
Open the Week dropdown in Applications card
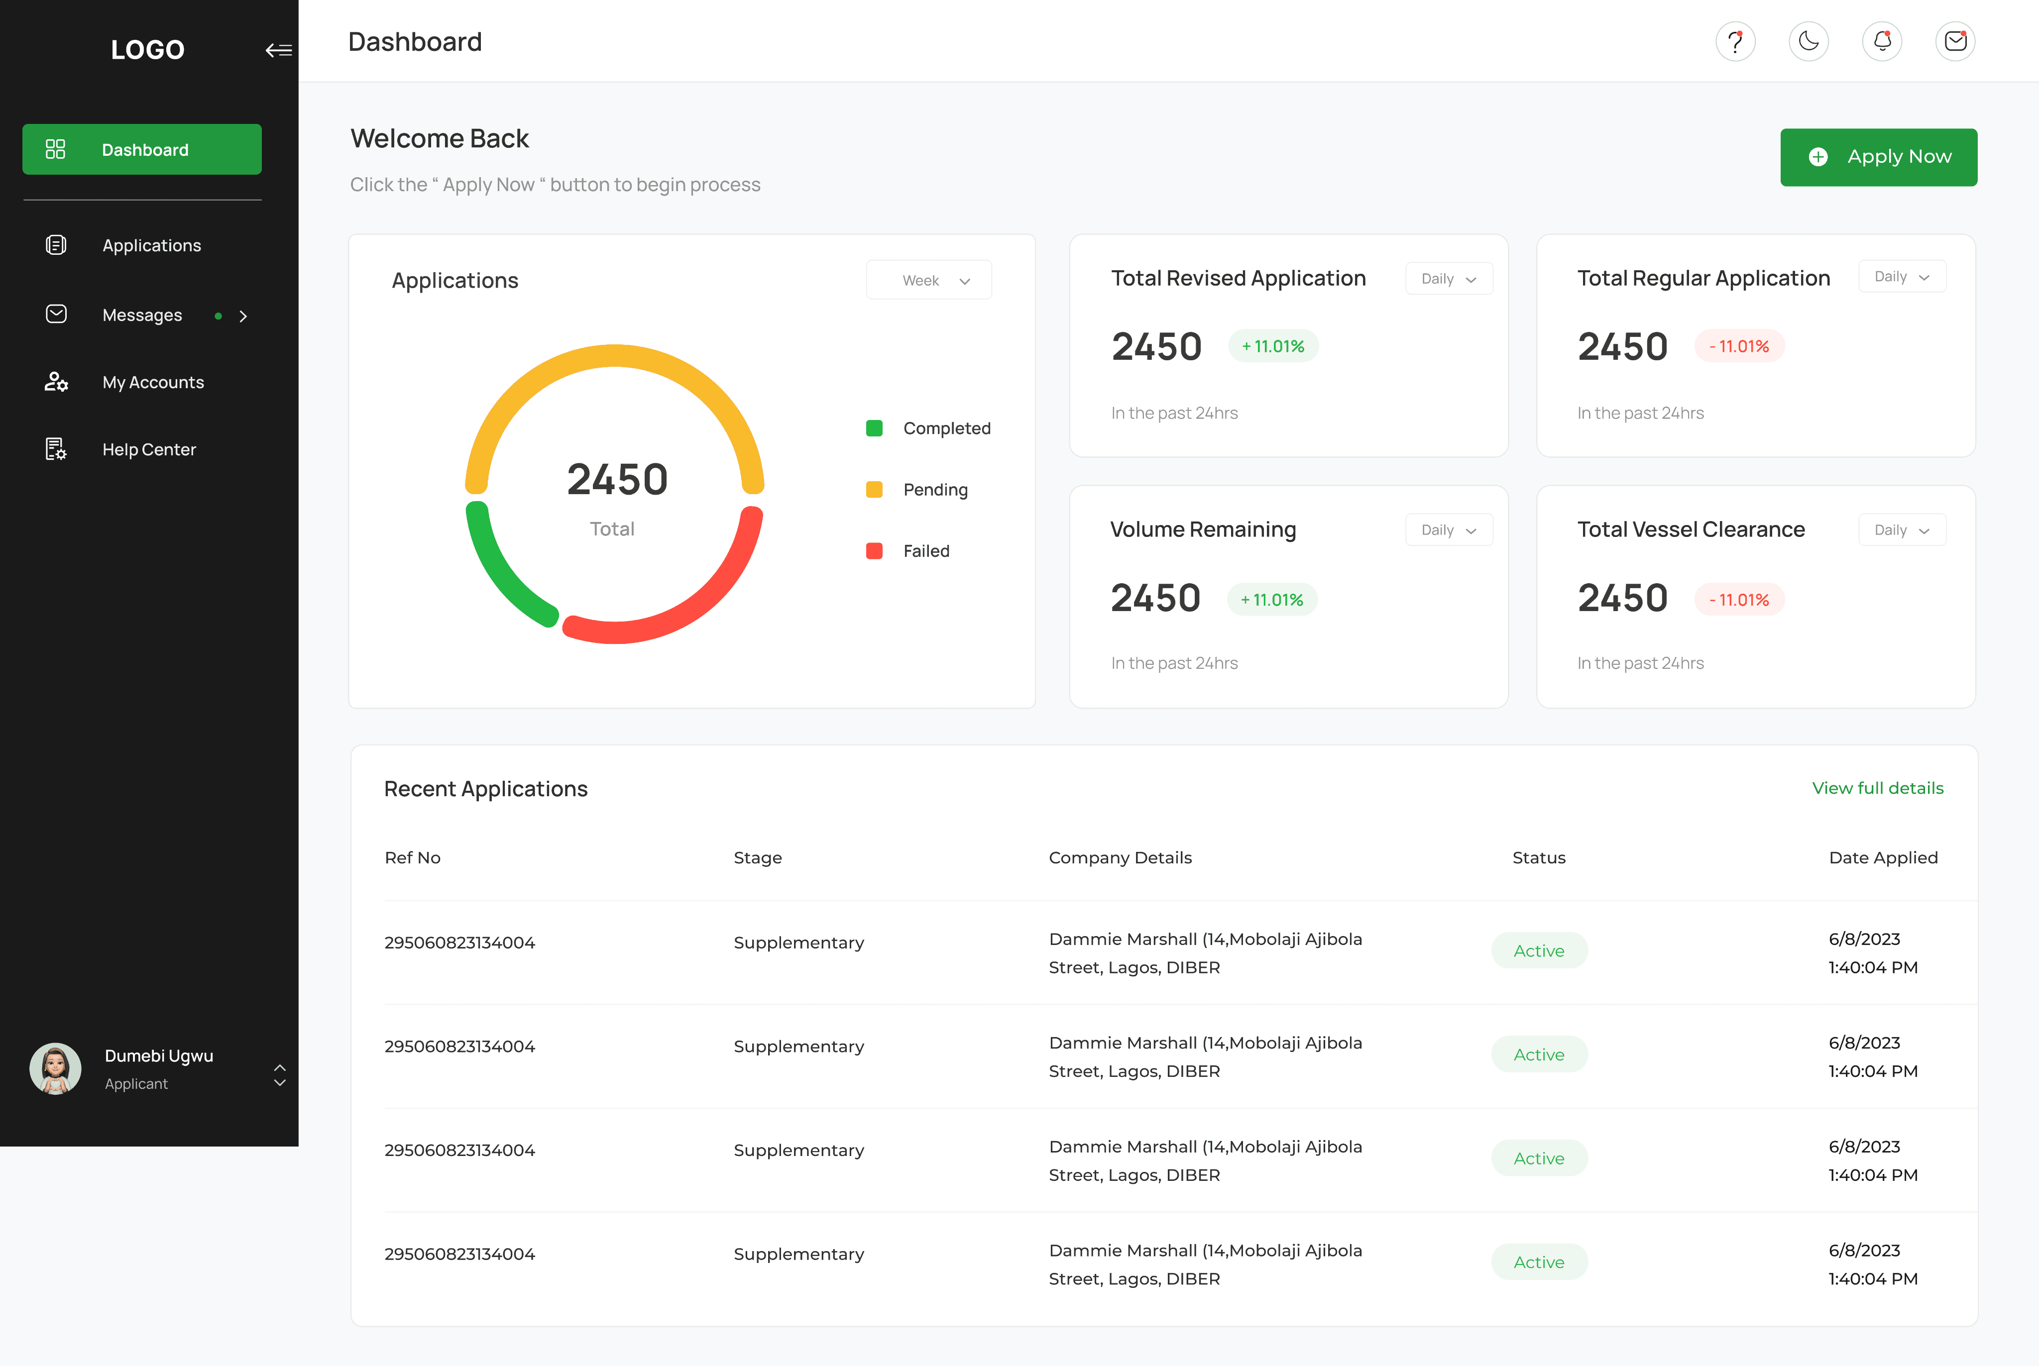(928, 281)
